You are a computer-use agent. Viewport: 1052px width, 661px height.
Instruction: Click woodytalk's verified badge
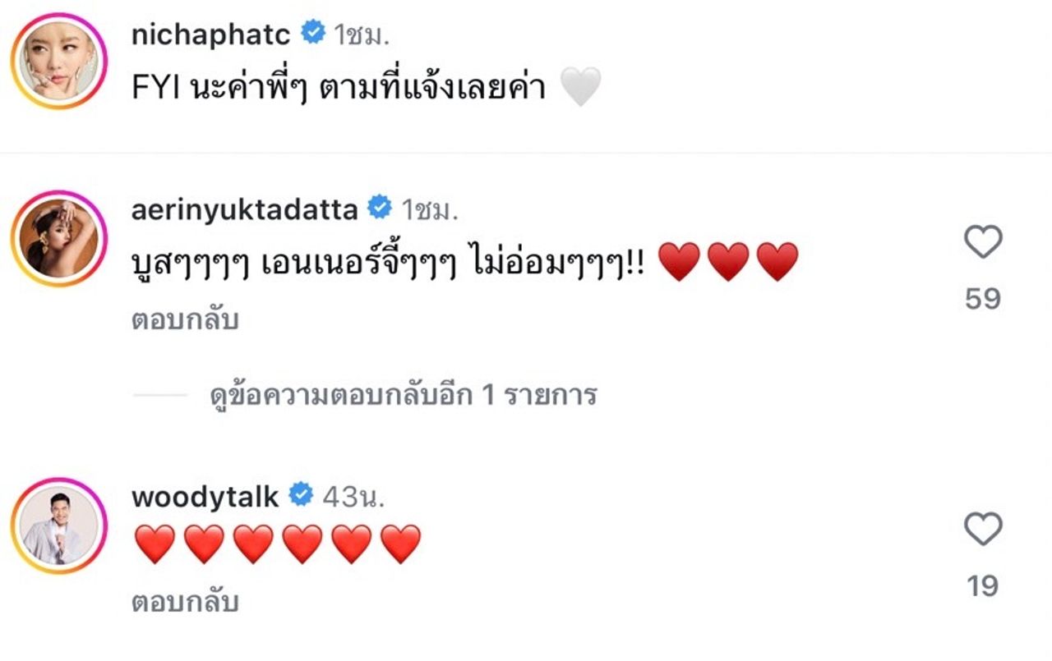click(302, 495)
